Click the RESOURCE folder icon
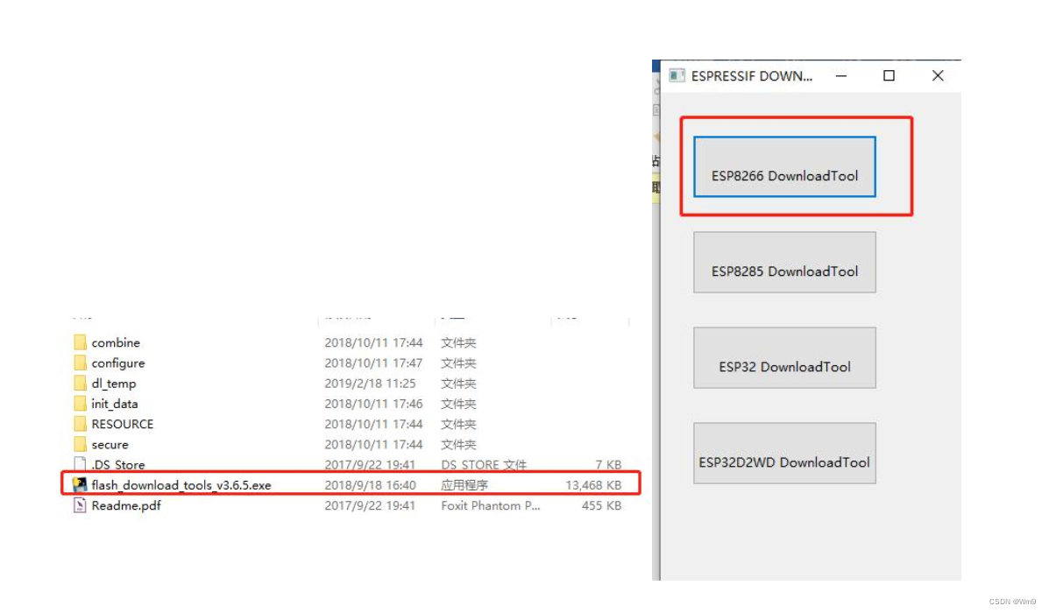The image size is (1049, 613). point(80,424)
